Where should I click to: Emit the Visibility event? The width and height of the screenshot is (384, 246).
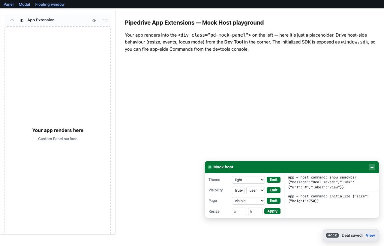tap(274, 190)
